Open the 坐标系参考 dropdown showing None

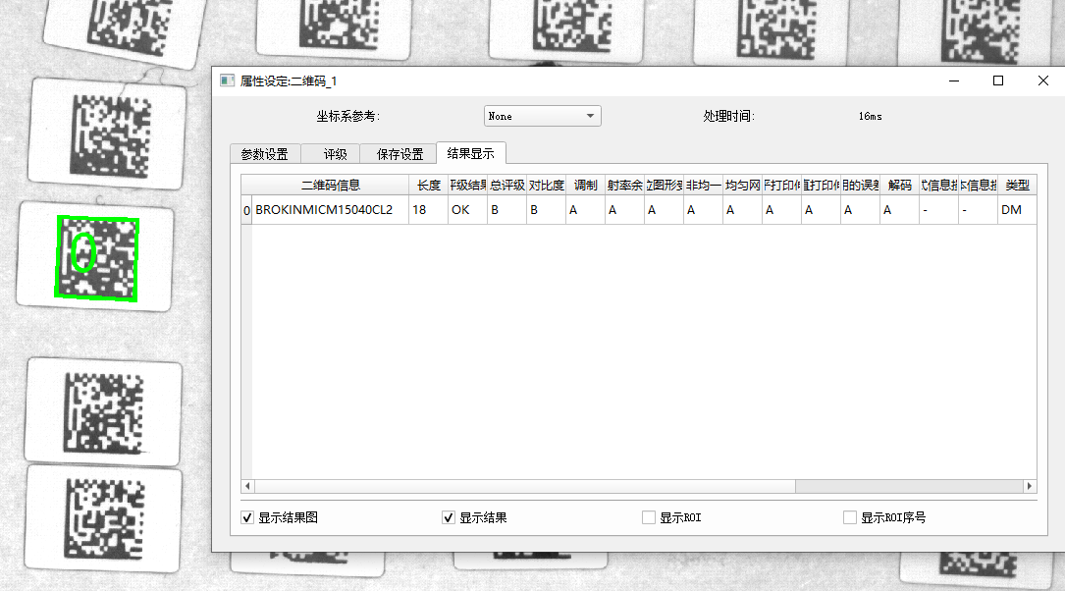point(542,116)
